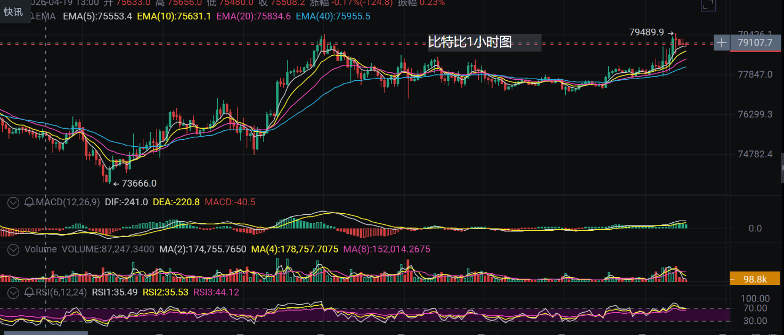The width and height of the screenshot is (784, 335).
Task: Click the MACD alert bell icon
Action: [30, 202]
